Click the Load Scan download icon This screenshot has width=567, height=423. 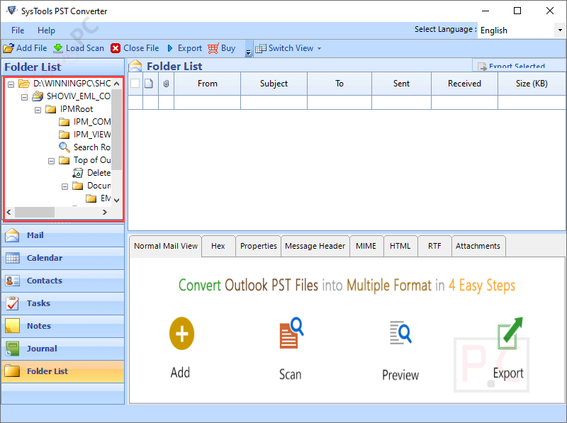[58, 48]
